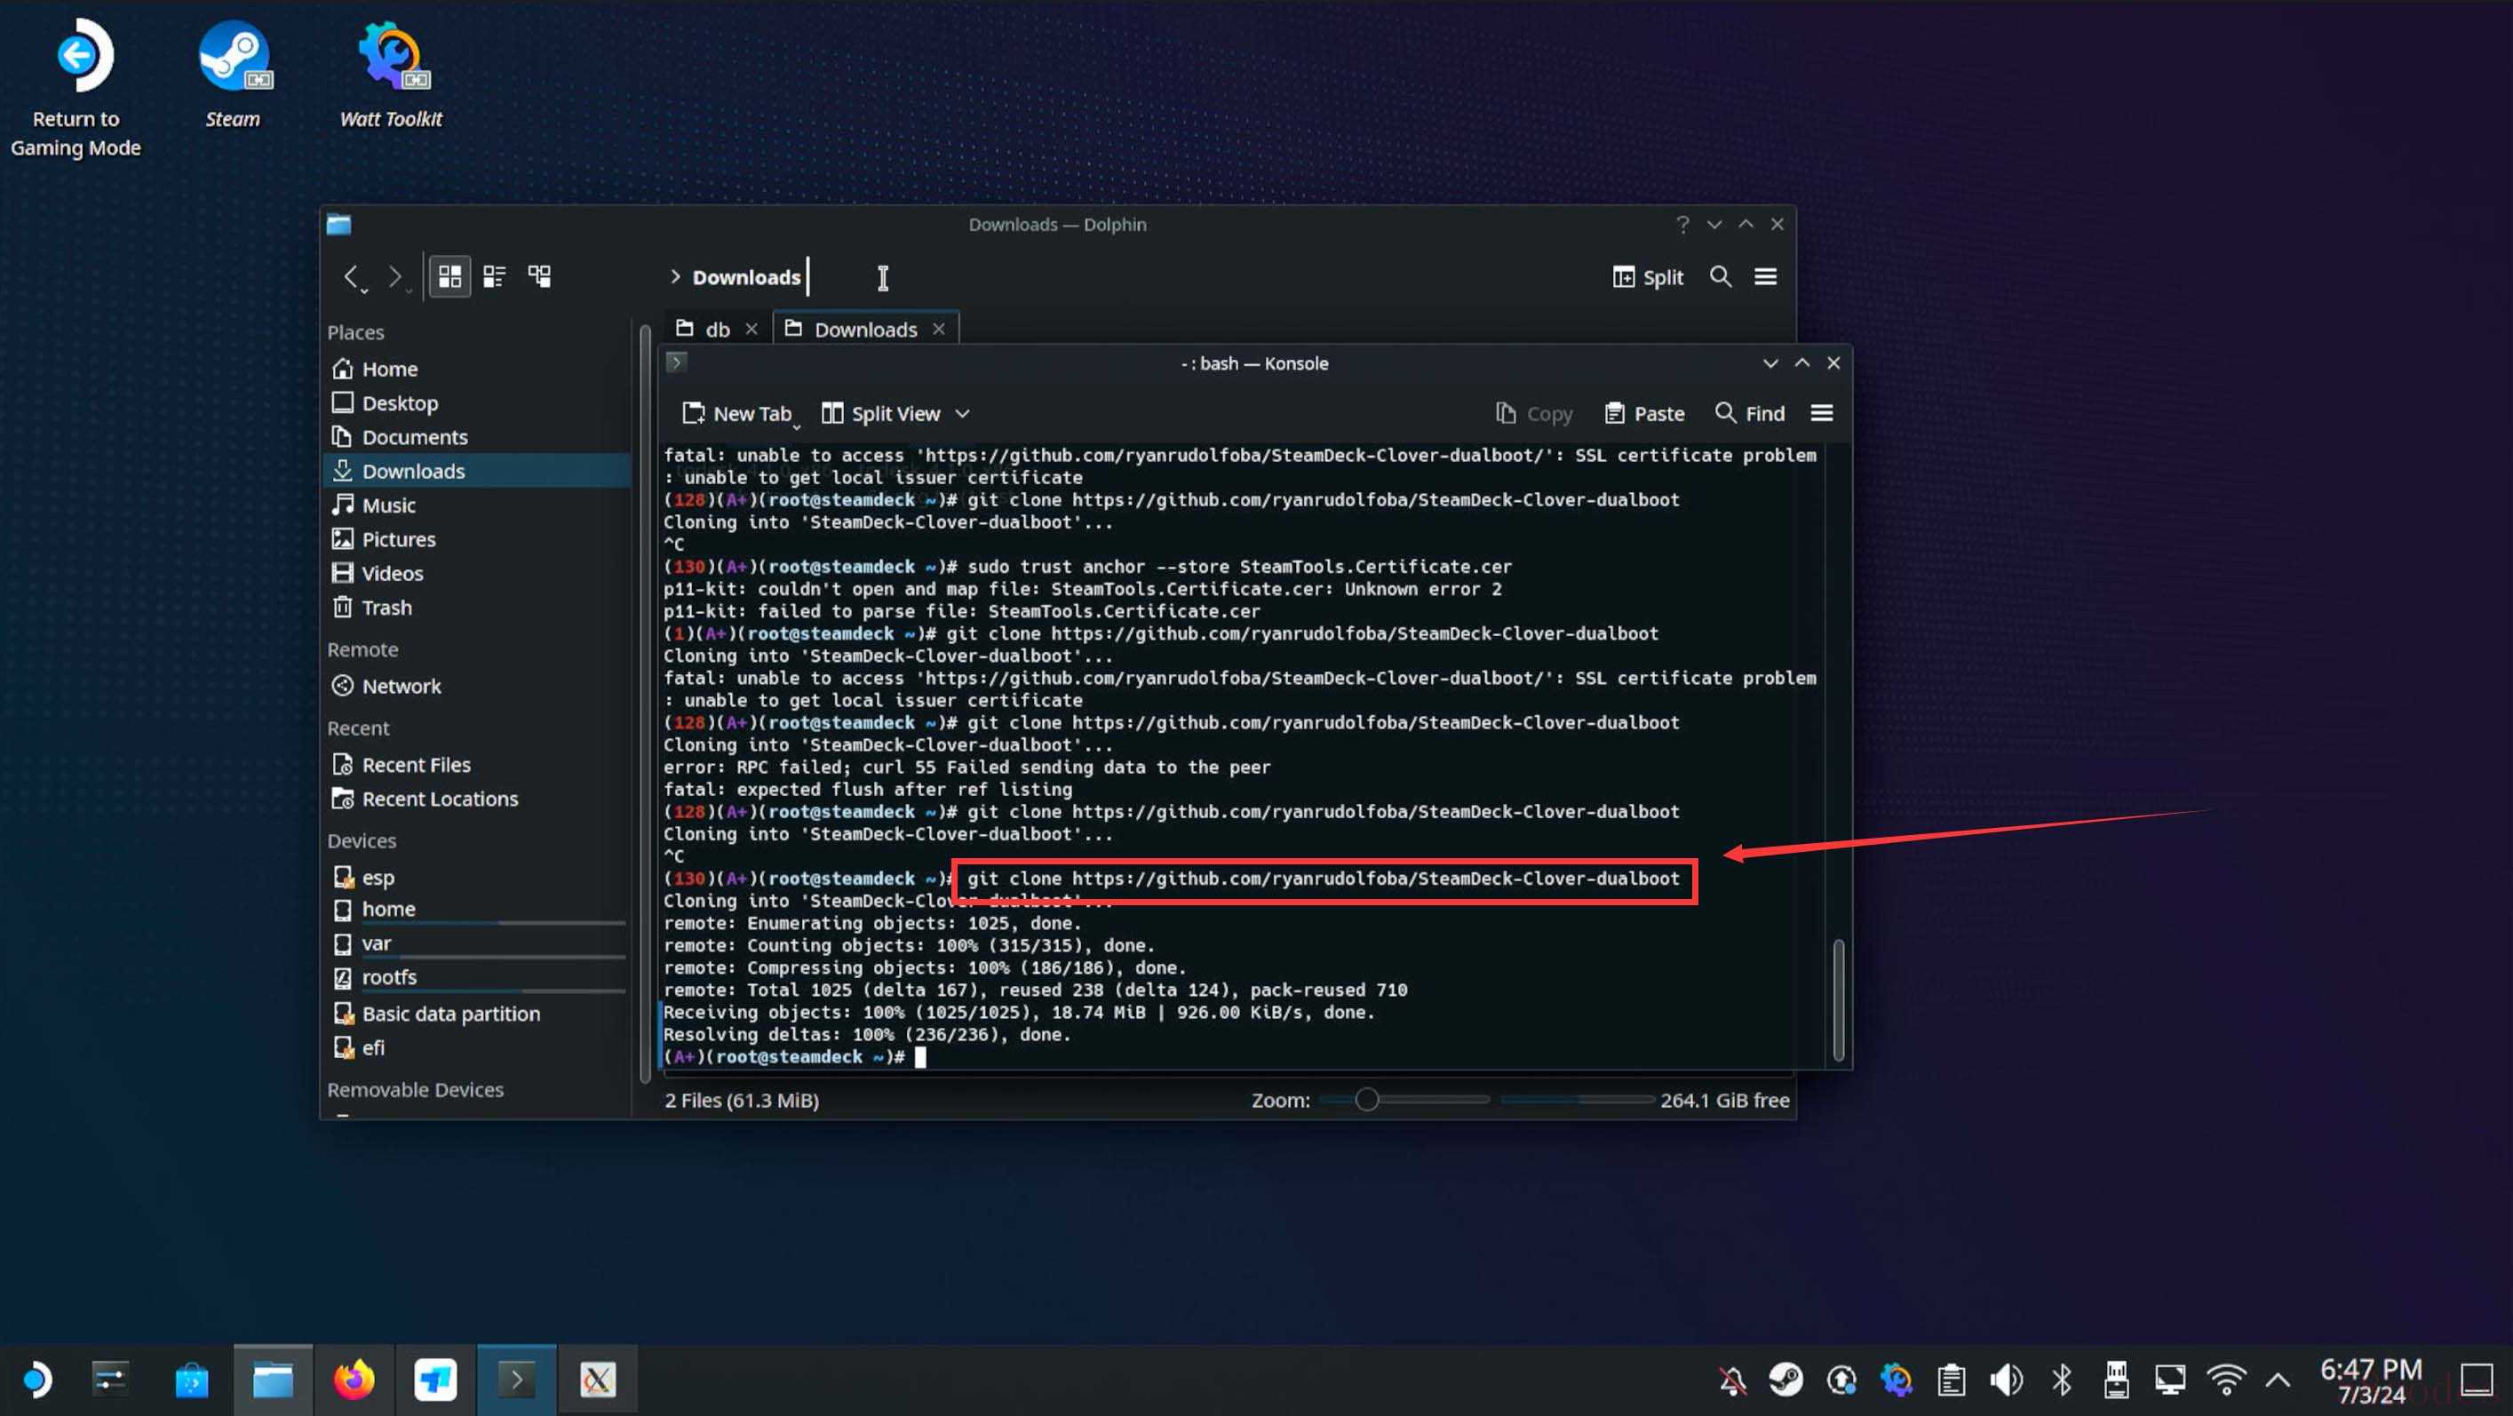Go forward in Dolphin navigation

point(395,277)
